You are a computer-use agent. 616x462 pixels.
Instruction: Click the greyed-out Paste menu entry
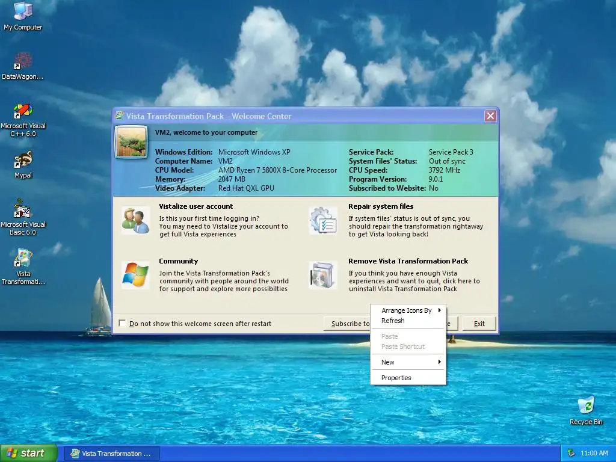pyautogui.click(x=408, y=336)
